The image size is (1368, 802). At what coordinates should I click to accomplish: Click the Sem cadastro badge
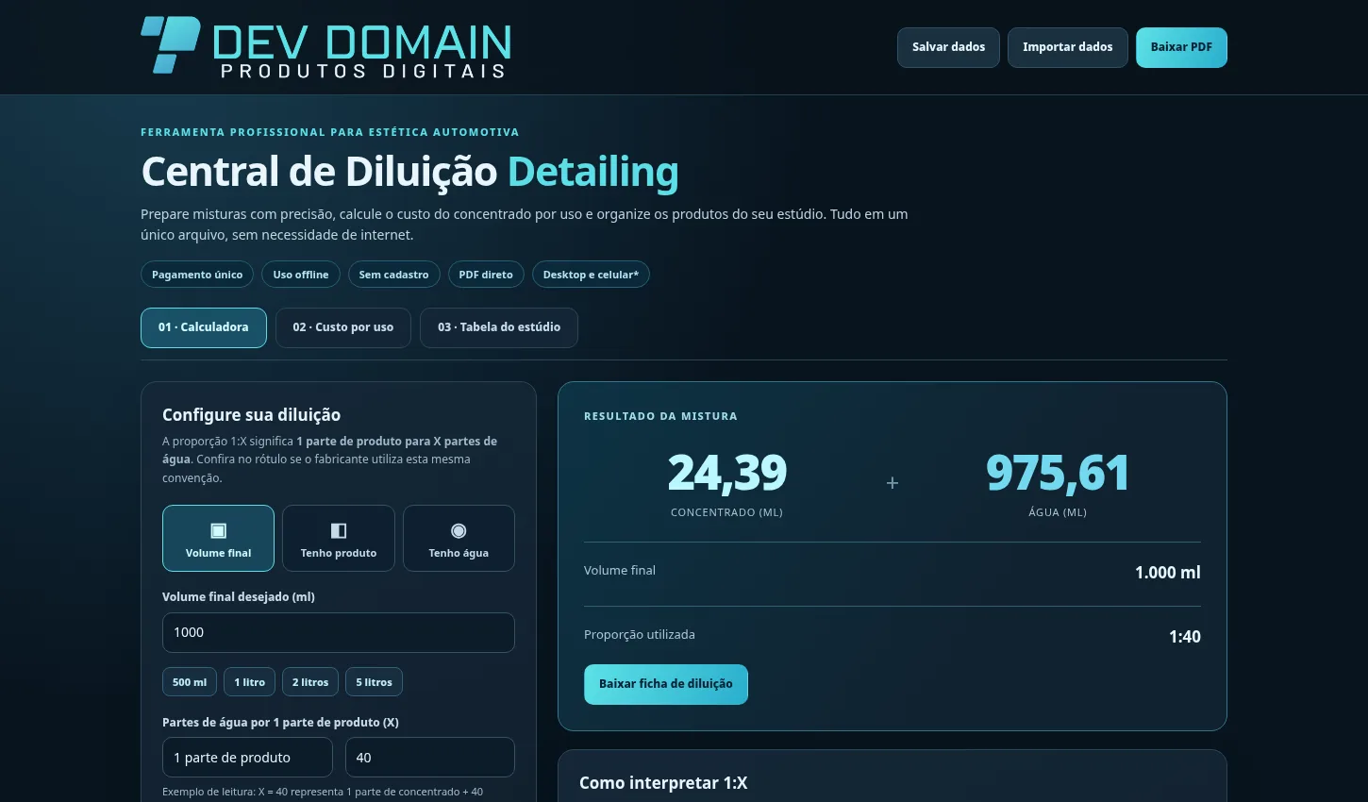pos(393,275)
